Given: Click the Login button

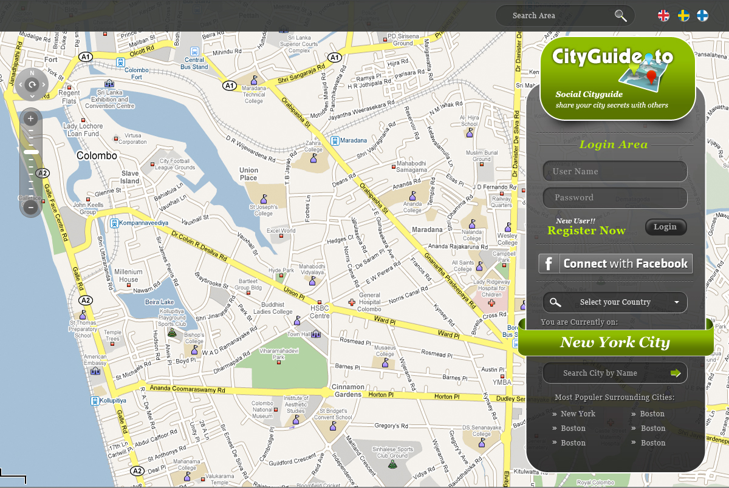Looking at the screenshot, I should [666, 227].
